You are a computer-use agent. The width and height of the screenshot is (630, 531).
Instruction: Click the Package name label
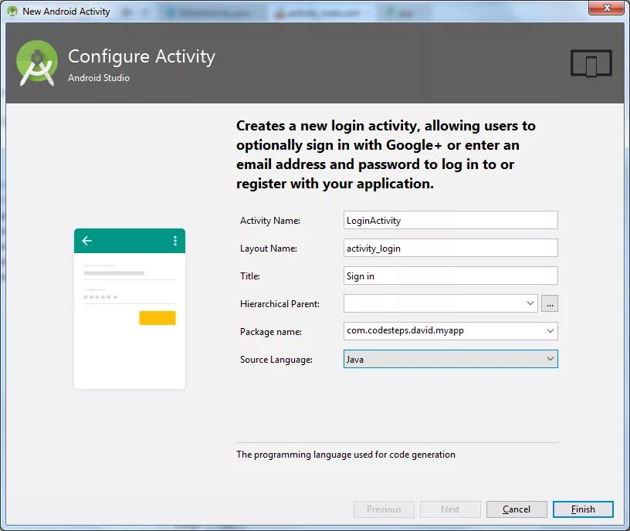(x=271, y=332)
